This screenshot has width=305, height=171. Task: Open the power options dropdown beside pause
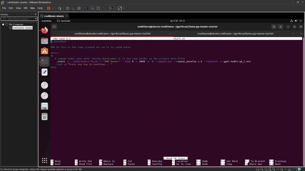(x=52, y=8)
